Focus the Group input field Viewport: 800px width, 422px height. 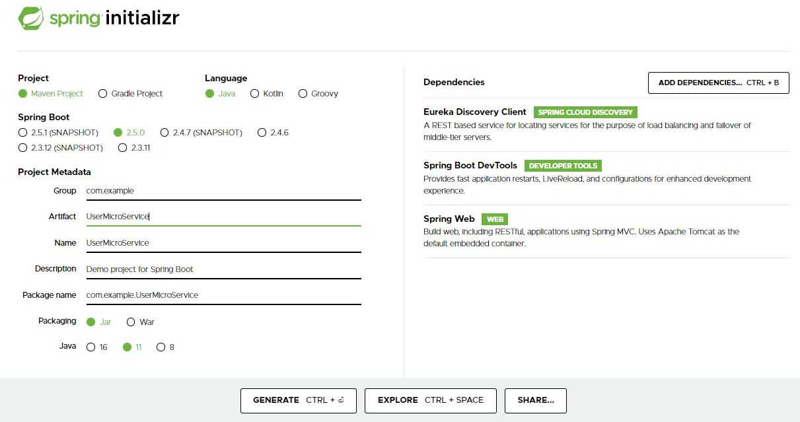[x=223, y=191]
